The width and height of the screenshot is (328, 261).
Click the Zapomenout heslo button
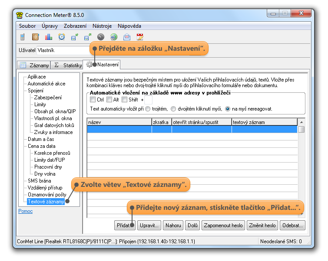click(223, 225)
